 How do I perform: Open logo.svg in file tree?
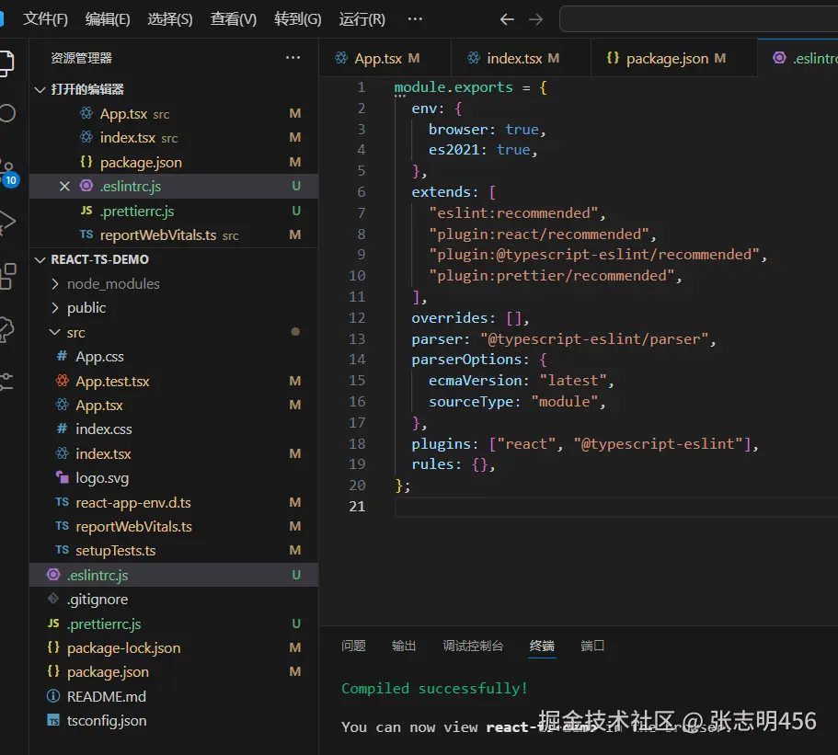click(x=174, y=477)
